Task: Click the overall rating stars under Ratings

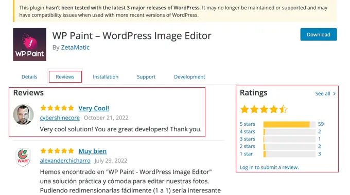Action: 264,109
